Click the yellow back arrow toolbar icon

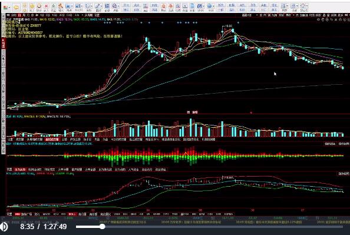click(x=16, y=8)
